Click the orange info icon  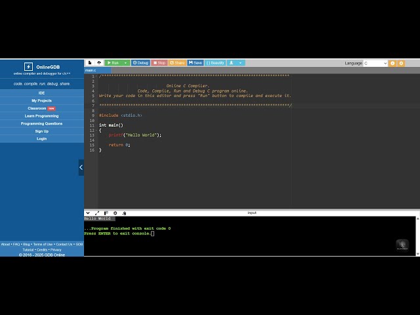tap(392, 63)
